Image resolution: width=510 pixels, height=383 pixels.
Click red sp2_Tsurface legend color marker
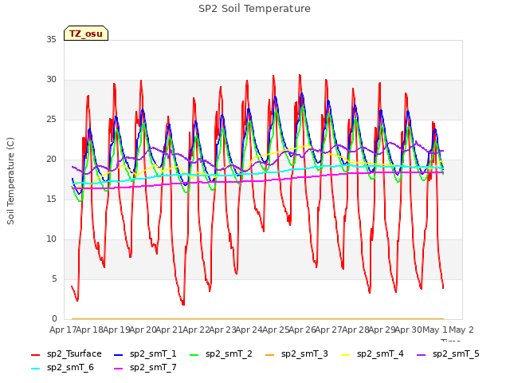point(35,354)
